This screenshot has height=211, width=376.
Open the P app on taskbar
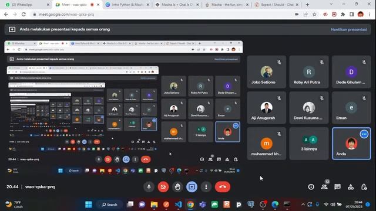tap(239, 205)
